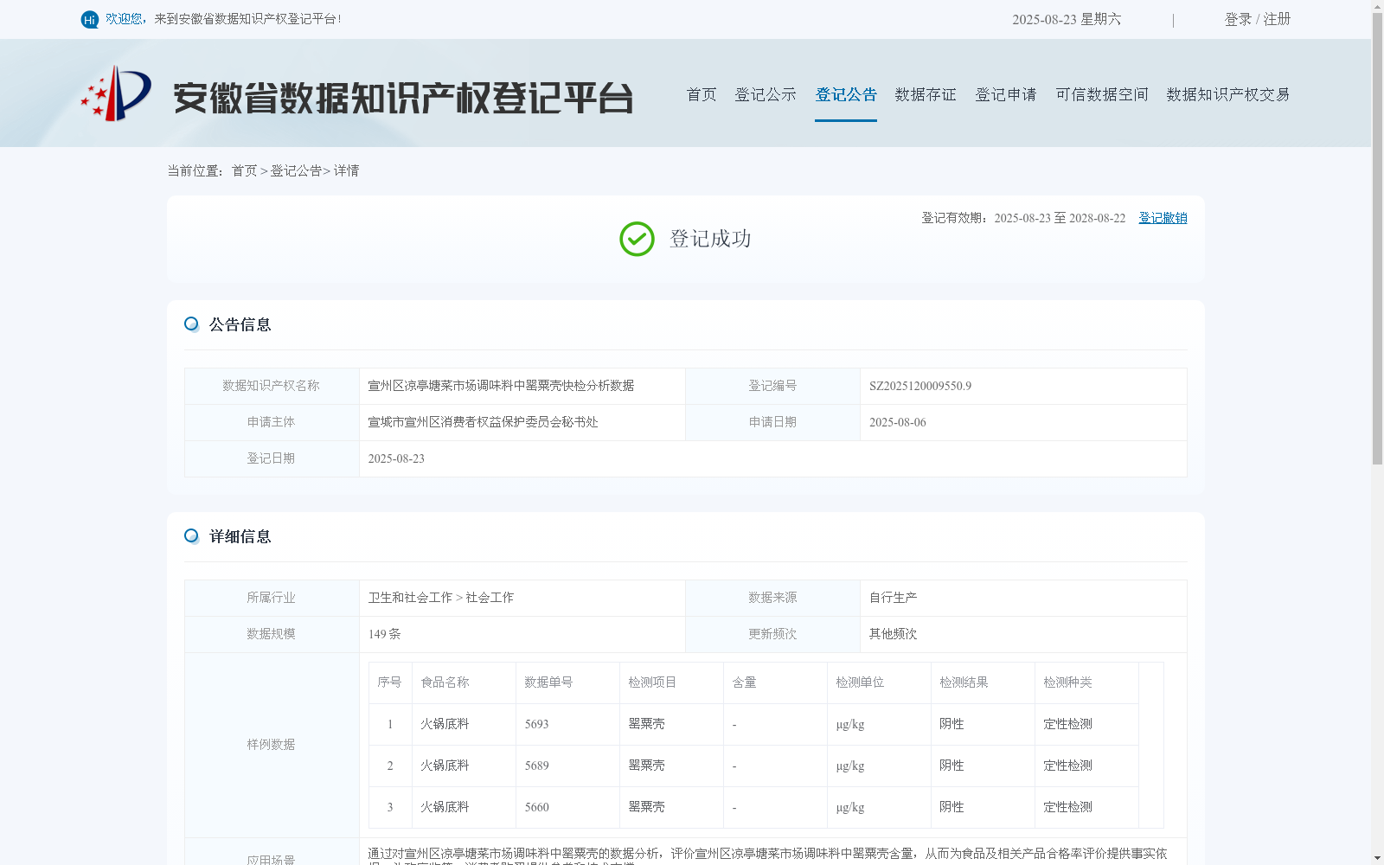Open the 首页 navigation menu item
This screenshot has height=865, width=1384.
tap(702, 94)
